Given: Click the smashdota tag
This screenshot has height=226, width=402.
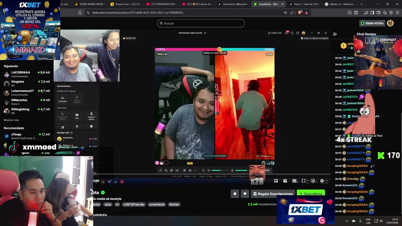Looking at the screenshot, I should [x=157, y=204].
